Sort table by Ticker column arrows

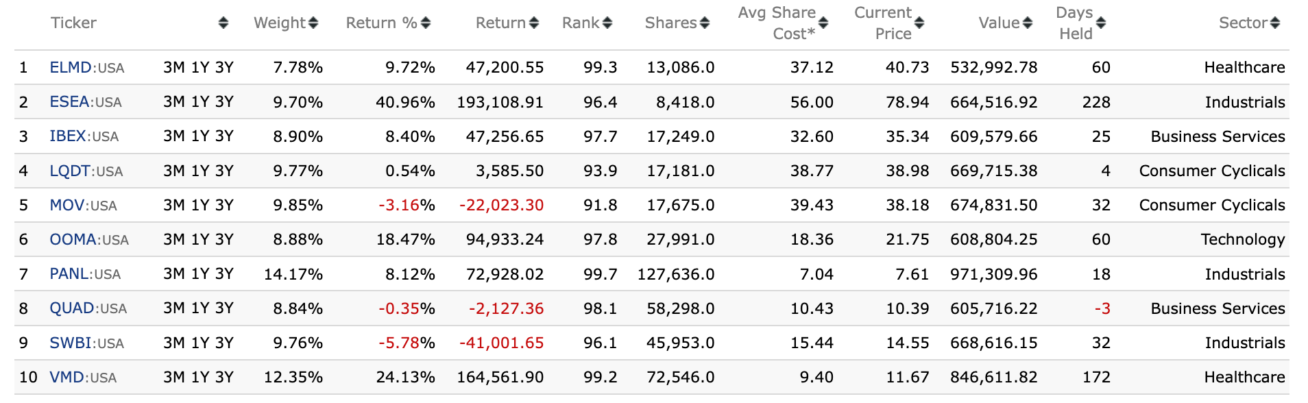[223, 23]
